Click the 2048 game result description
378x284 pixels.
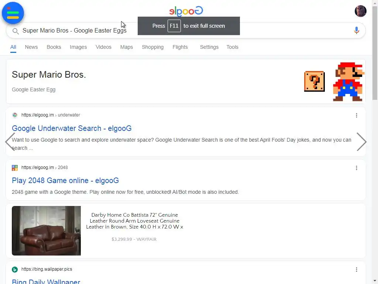coord(126,192)
